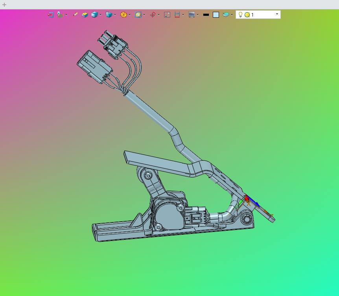Click the plus button to add tab
The height and width of the screenshot is (296, 339).
[4, 5]
